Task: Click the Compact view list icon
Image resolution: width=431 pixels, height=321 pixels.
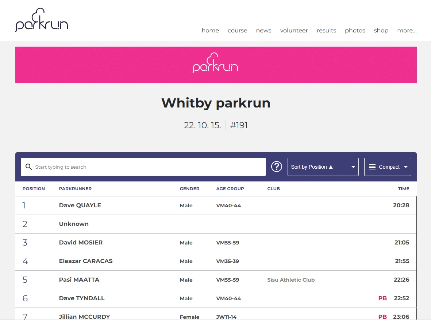Action: click(372, 167)
